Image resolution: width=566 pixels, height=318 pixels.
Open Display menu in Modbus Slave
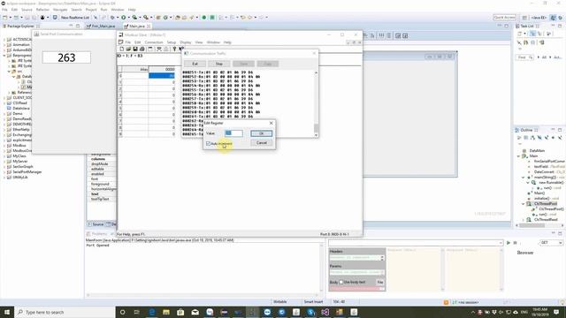[x=185, y=42]
